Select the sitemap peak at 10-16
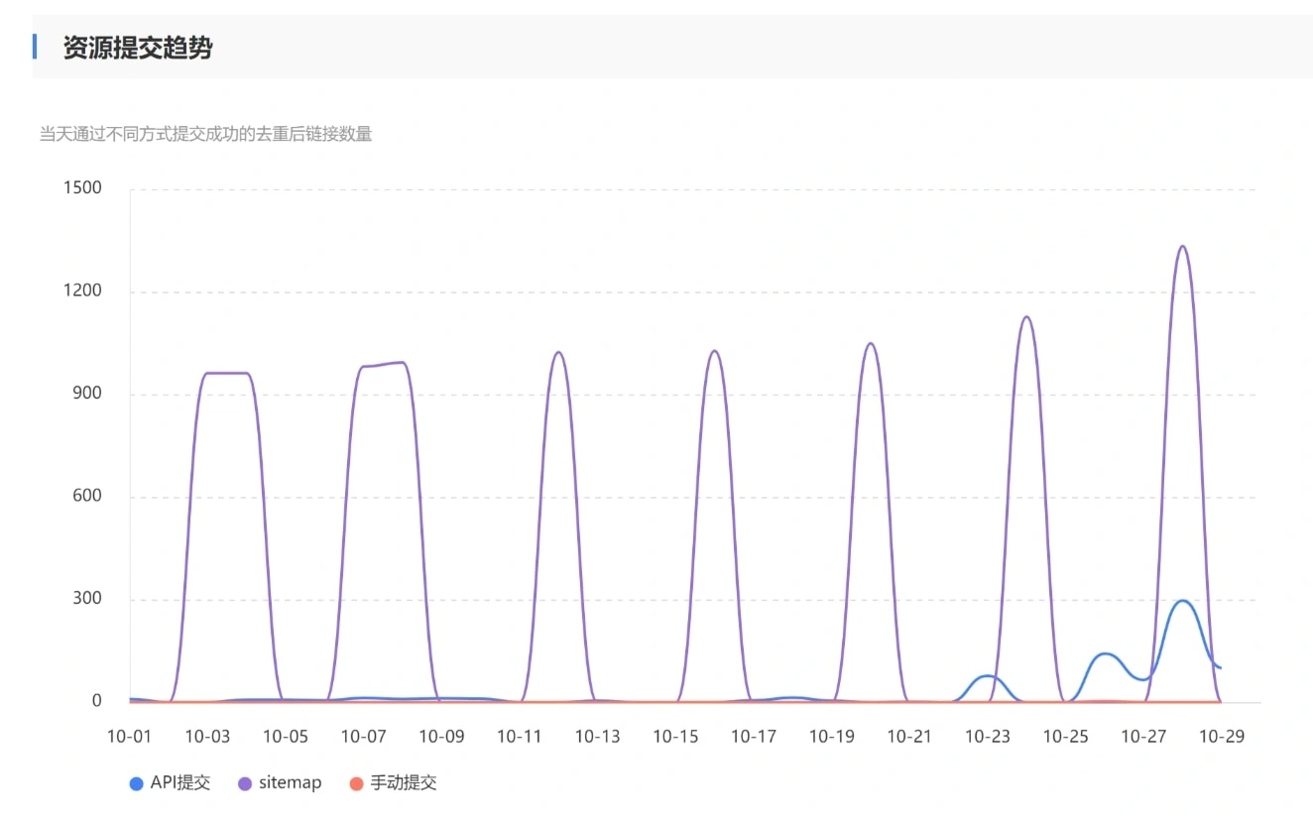This screenshot has width=1313, height=817. pyautogui.click(x=714, y=351)
